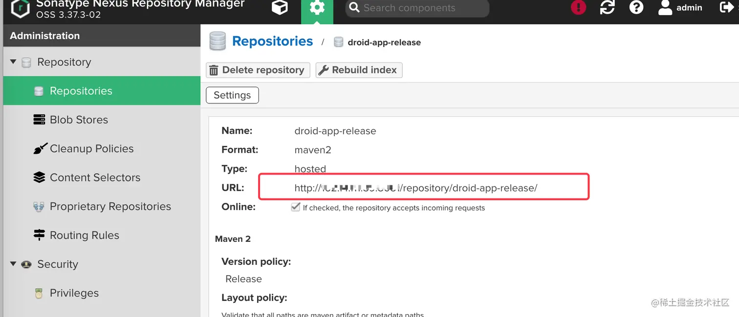Click the Refresh arrows icon

(x=607, y=7)
